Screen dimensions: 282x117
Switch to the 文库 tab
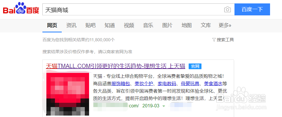point(206,25)
